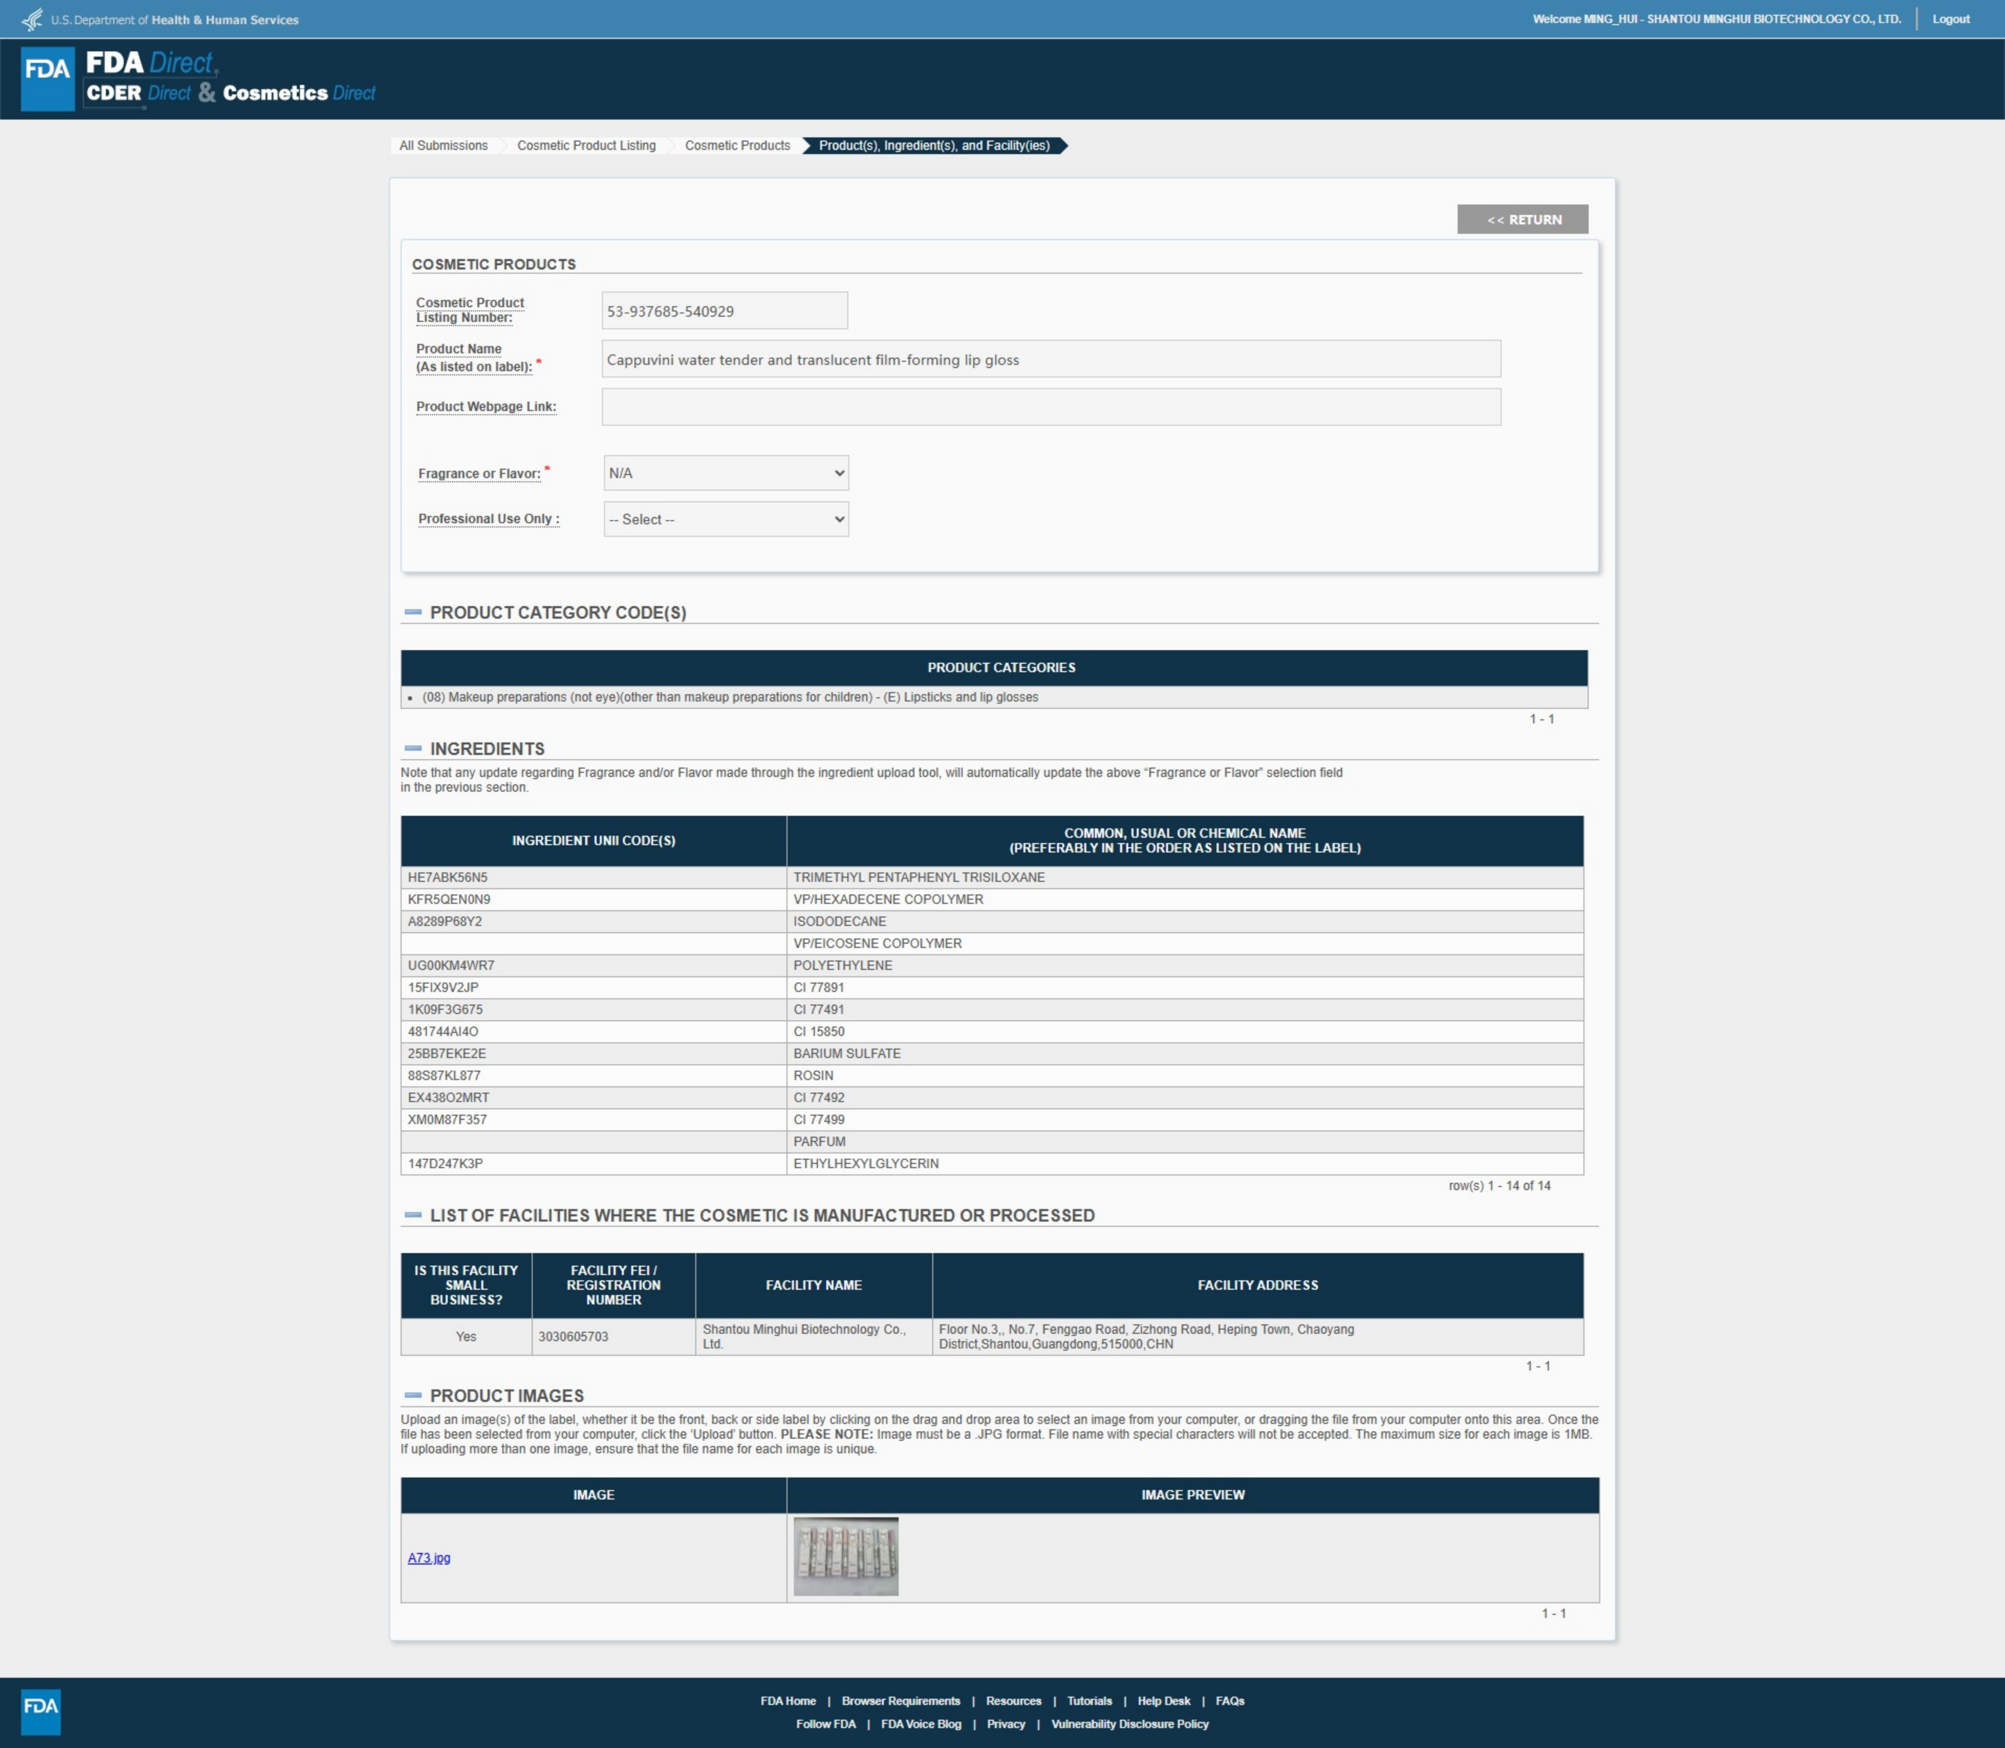Open the A73.jpg image link
The height and width of the screenshot is (1748, 2005).
pyautogui.click(x=428, y=1558)
